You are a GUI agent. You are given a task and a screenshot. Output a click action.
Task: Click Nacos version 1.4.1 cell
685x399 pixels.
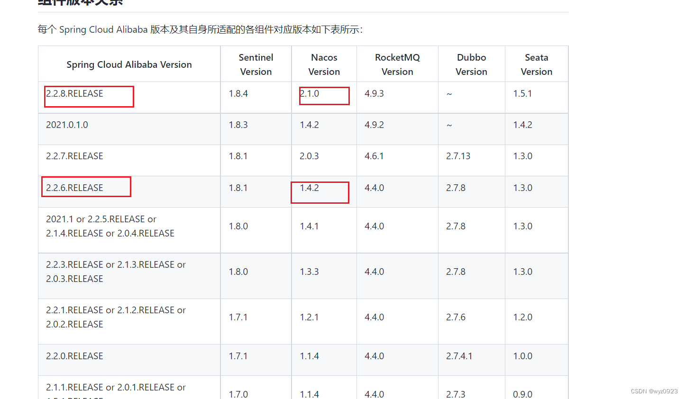coord(324,230)
